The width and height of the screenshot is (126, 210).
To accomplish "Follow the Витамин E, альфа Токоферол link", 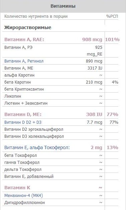I will pos(37,147).
